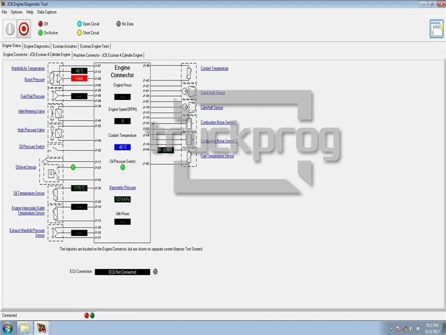Viewport: 446px width, 335px height.
Task: Click the 127.0 kPa barometric reading
Action: [x=123, y=199]
